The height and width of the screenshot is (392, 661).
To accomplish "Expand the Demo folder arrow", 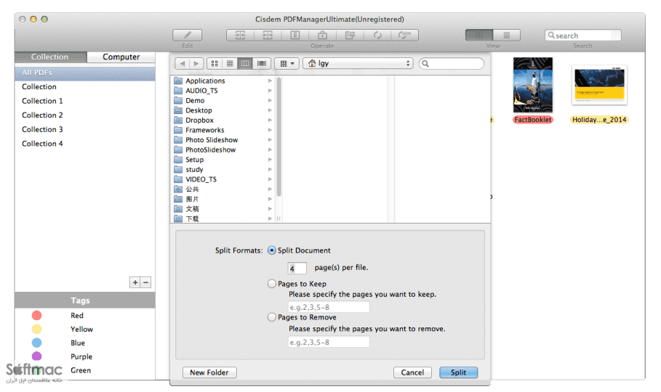I will tap(270, 100).
